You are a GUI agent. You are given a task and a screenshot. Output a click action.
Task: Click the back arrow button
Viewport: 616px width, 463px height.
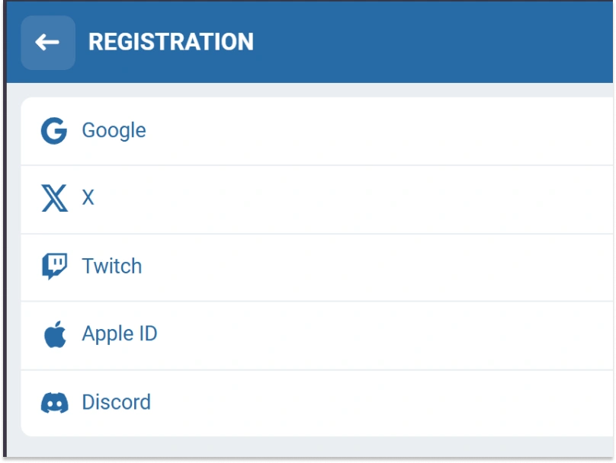(x=47, y=43)
